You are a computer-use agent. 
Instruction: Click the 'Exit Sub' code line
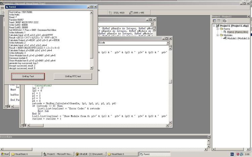[x=43, y=111]
